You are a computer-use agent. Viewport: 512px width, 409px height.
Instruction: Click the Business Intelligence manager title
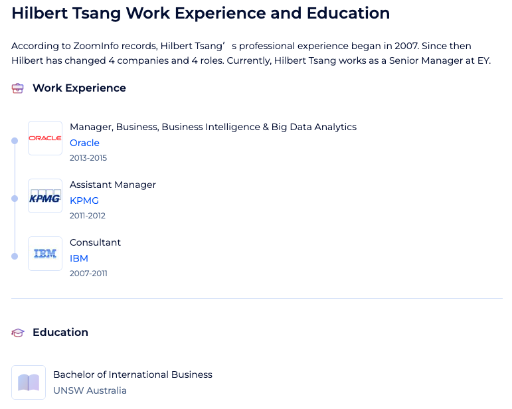click(x=213, y=127)
